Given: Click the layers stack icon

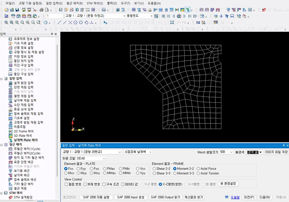Looking at the screenshot, I should [216, 16].
